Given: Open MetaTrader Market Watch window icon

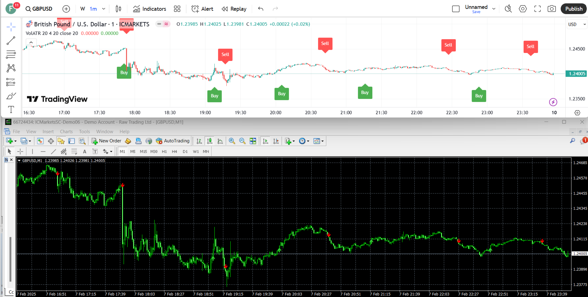Looking at the screenshot, I should 40,141.
